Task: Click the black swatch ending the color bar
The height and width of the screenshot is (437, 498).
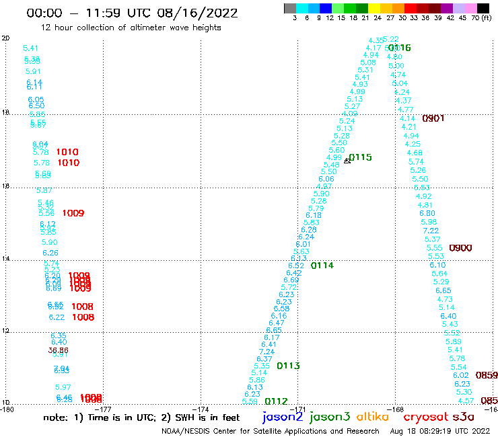Action: (483, 8)
